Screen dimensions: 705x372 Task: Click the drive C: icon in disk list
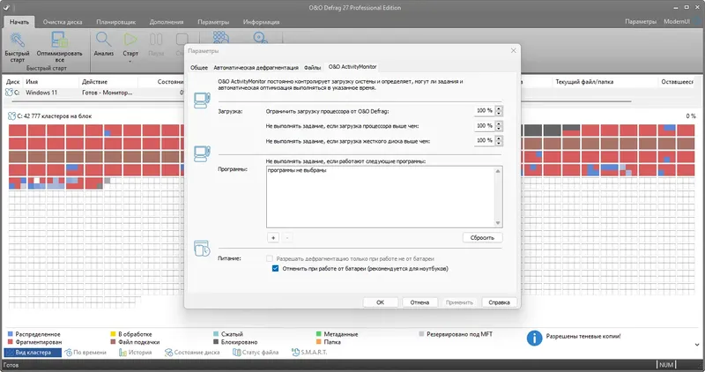(9, 93)
